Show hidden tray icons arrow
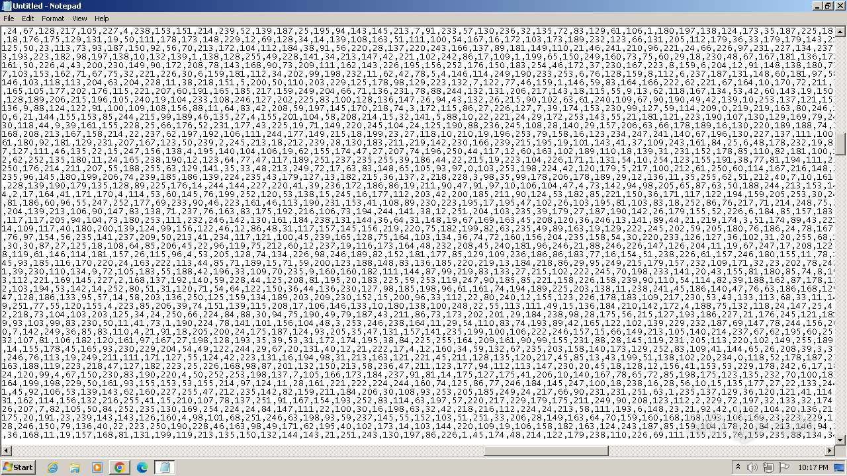 [738, 467]
